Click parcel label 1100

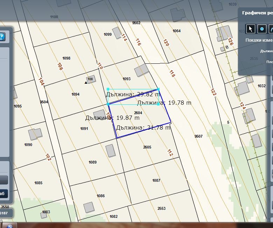coord(54,17)
